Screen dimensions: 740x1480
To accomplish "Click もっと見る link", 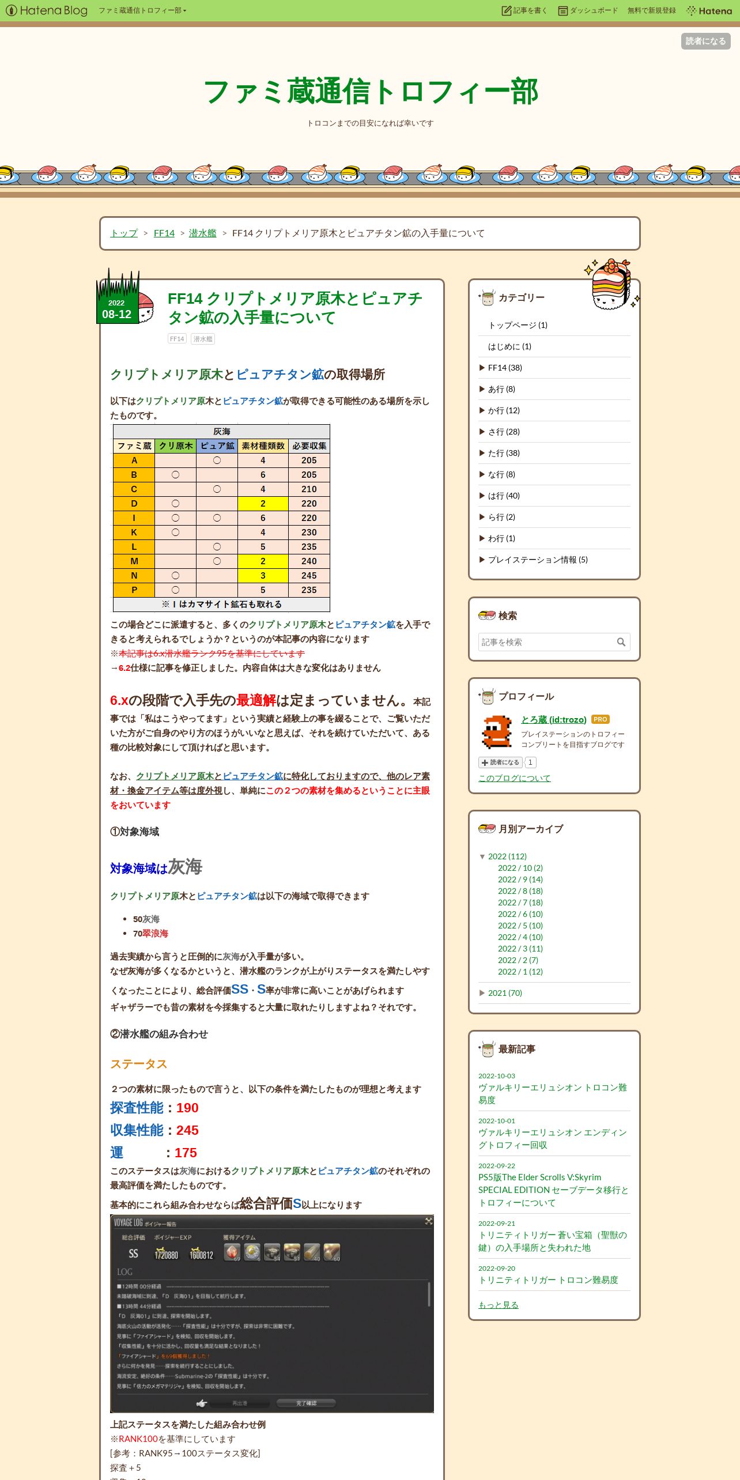I will [x=499, y=1305].
